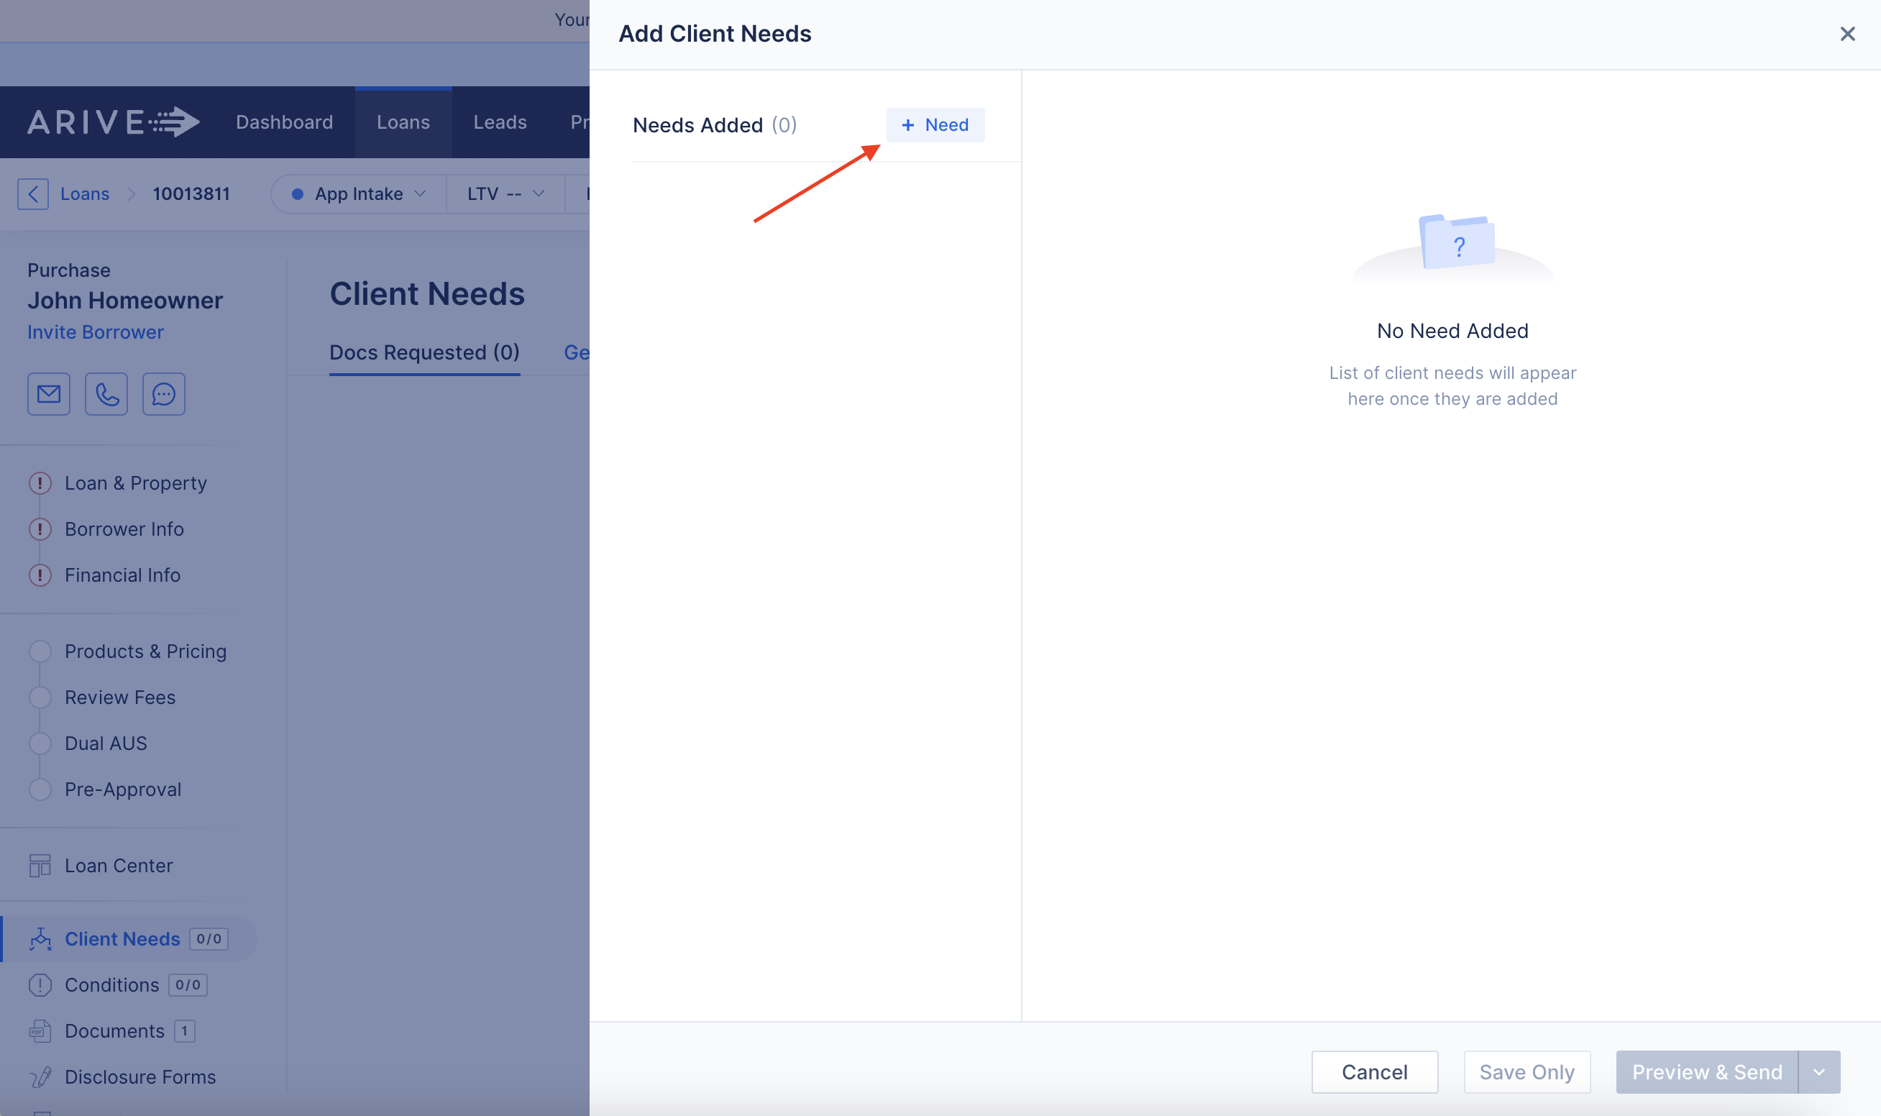Click the ARIVE logo
Viewport: 1881px width, 1116px height.
pyautogui.click(x=114, y=122)
